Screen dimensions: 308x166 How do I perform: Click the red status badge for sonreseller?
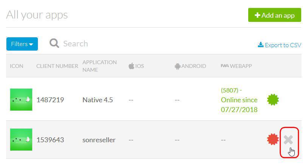[273, 140]
